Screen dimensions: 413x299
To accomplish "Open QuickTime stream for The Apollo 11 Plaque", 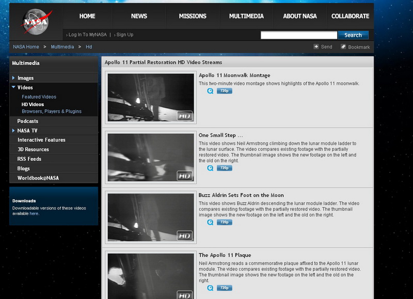I will click(210, 288).
